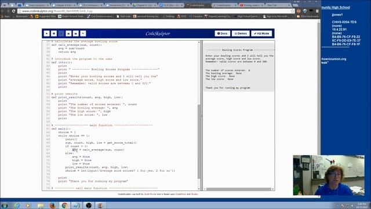The height and width of the screenshot is (209, 371).
Task: Click the 'while choice == 1:' code line
Action: [74, 136]
